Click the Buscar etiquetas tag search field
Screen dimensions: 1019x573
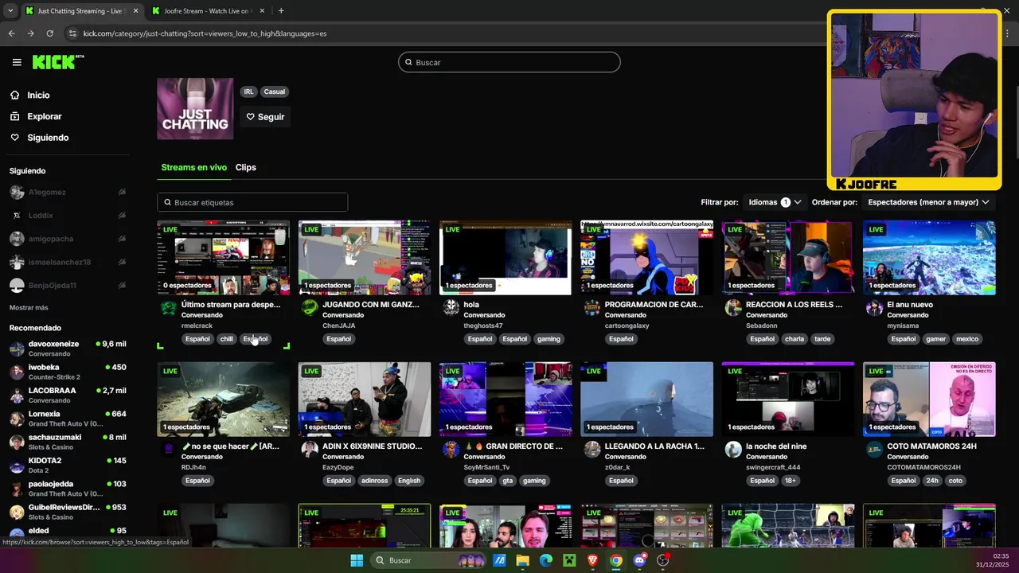[252, 202]
